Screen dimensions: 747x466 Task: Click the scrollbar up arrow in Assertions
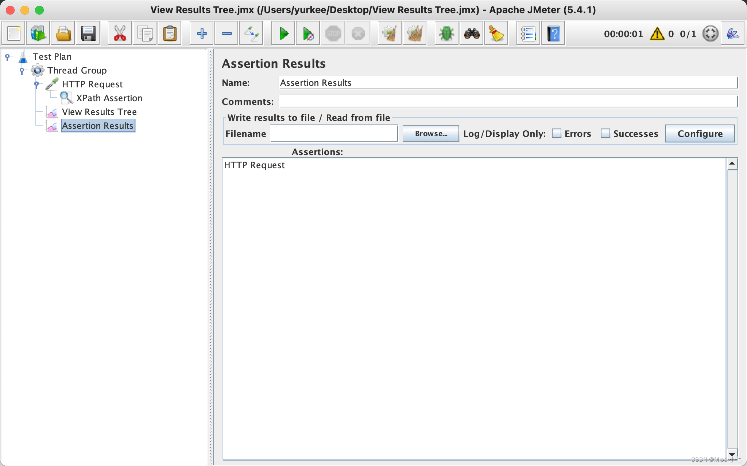(732, 164)
